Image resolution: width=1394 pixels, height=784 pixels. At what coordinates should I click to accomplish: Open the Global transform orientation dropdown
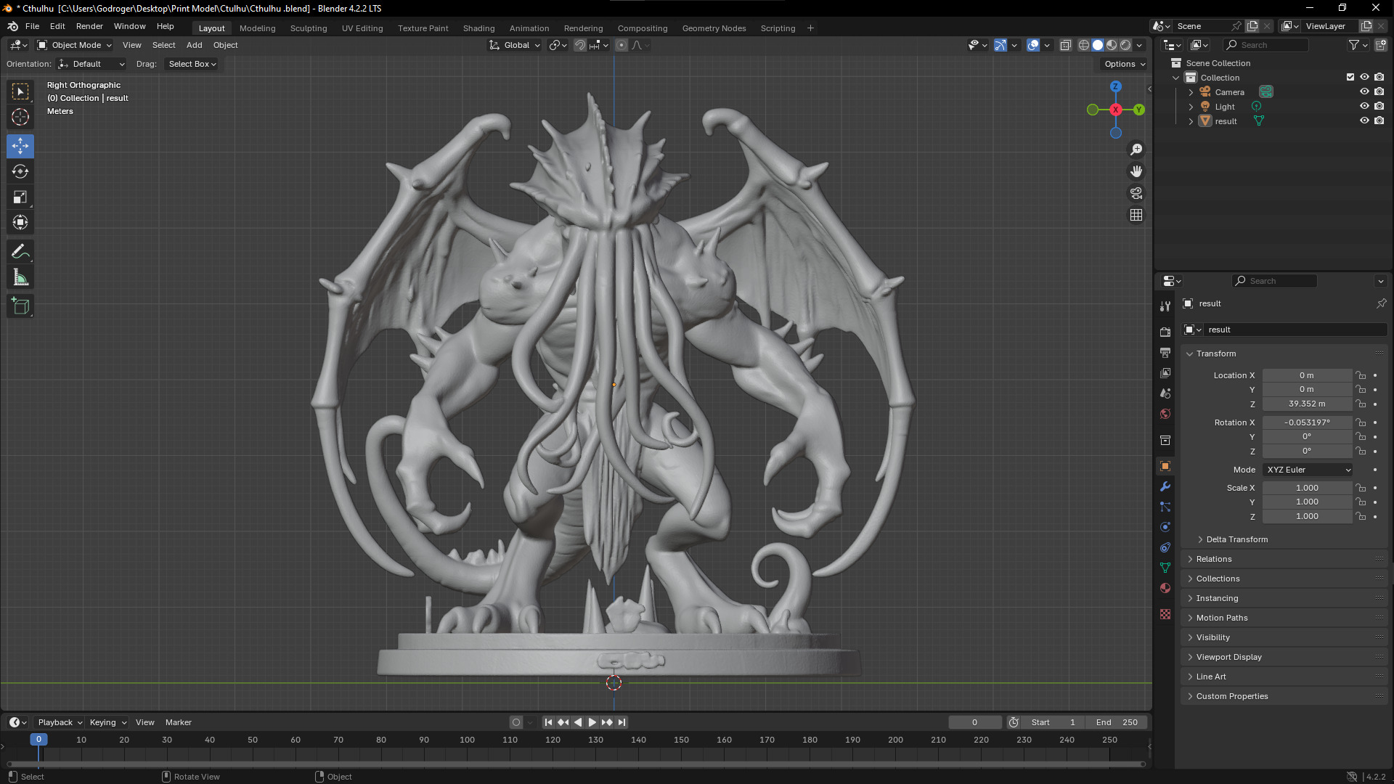[x=515, y=45]
